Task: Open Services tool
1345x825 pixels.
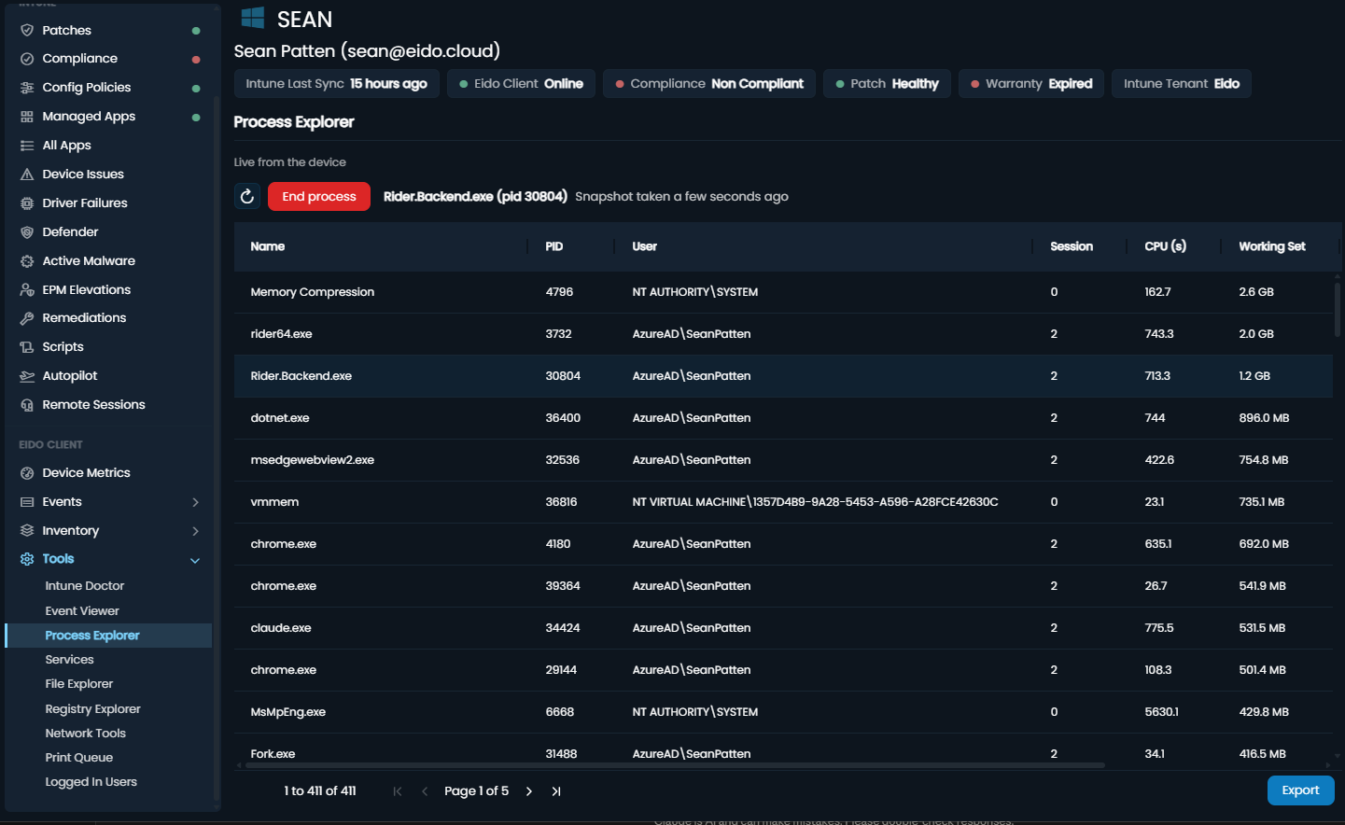Action: [70, 660]
